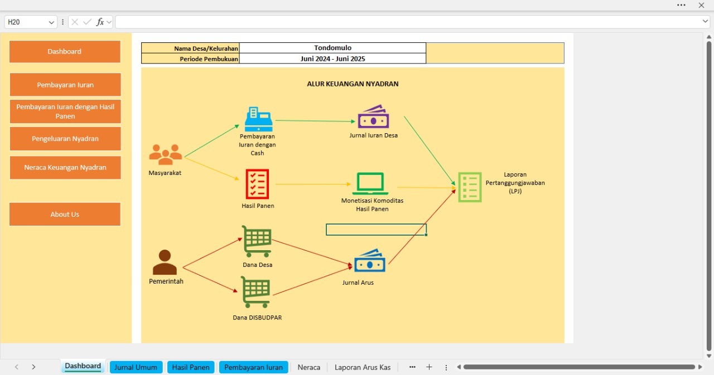Screen dimensions: 714x375
Task: Click the horizontal scrollbar at the bottom
Action: coord(578,367)
